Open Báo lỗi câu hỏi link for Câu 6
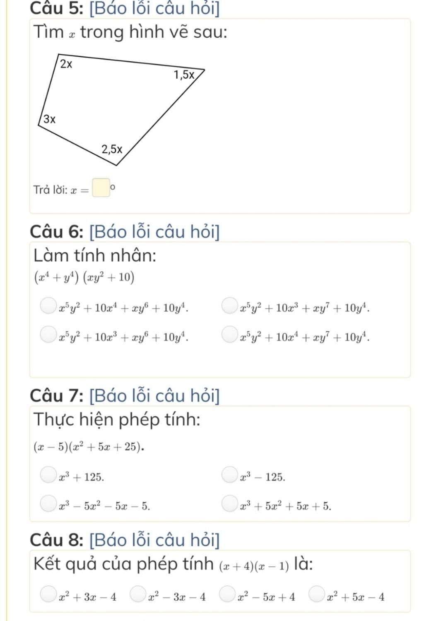This screenshot has height=621, width=424. [154, 232]
